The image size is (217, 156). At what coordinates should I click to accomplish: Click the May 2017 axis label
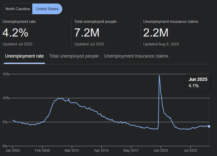[x=131, y=150]
